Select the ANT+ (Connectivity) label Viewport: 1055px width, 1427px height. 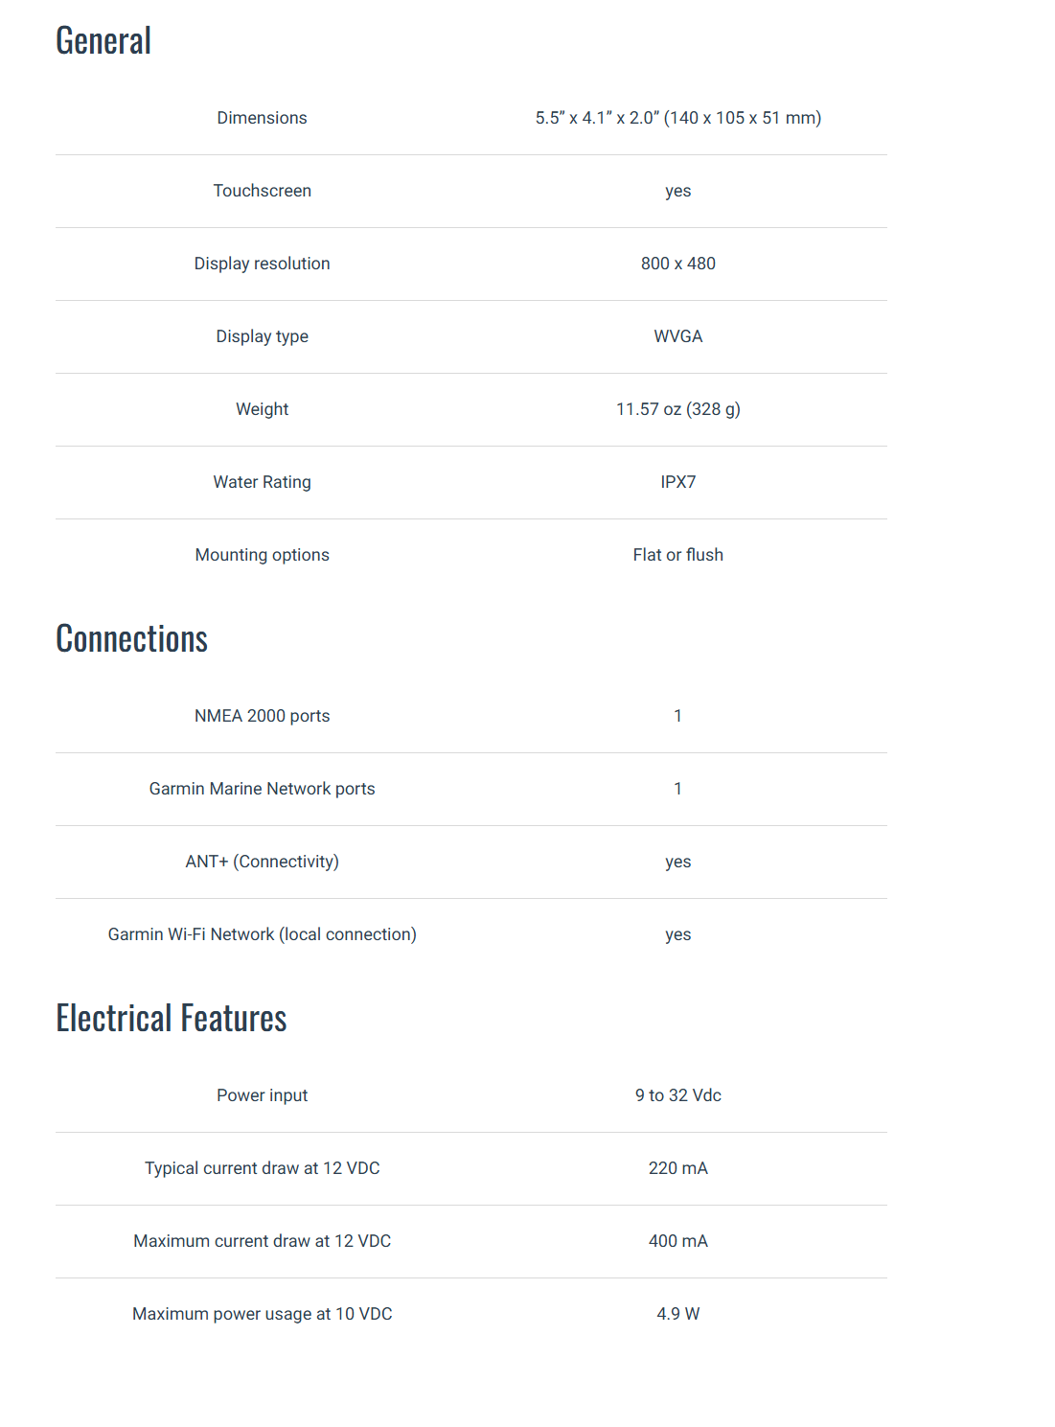pos(262,862)
